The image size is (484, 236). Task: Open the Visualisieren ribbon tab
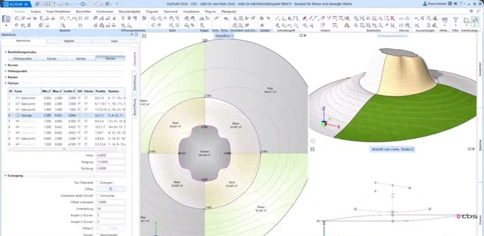[191, 12]
